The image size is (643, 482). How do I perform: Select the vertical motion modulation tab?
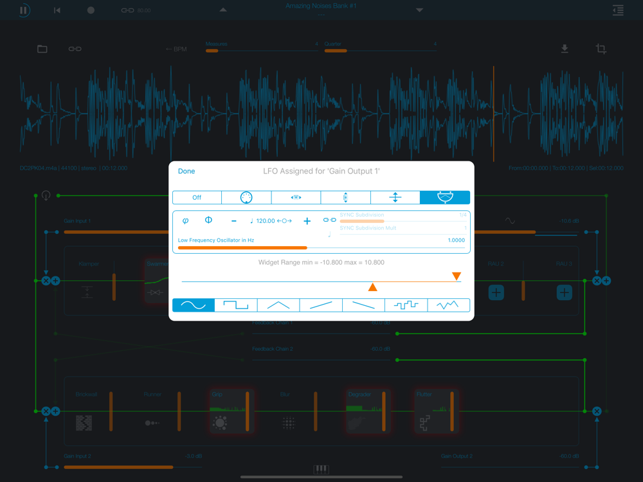click(x=345, y=197)
